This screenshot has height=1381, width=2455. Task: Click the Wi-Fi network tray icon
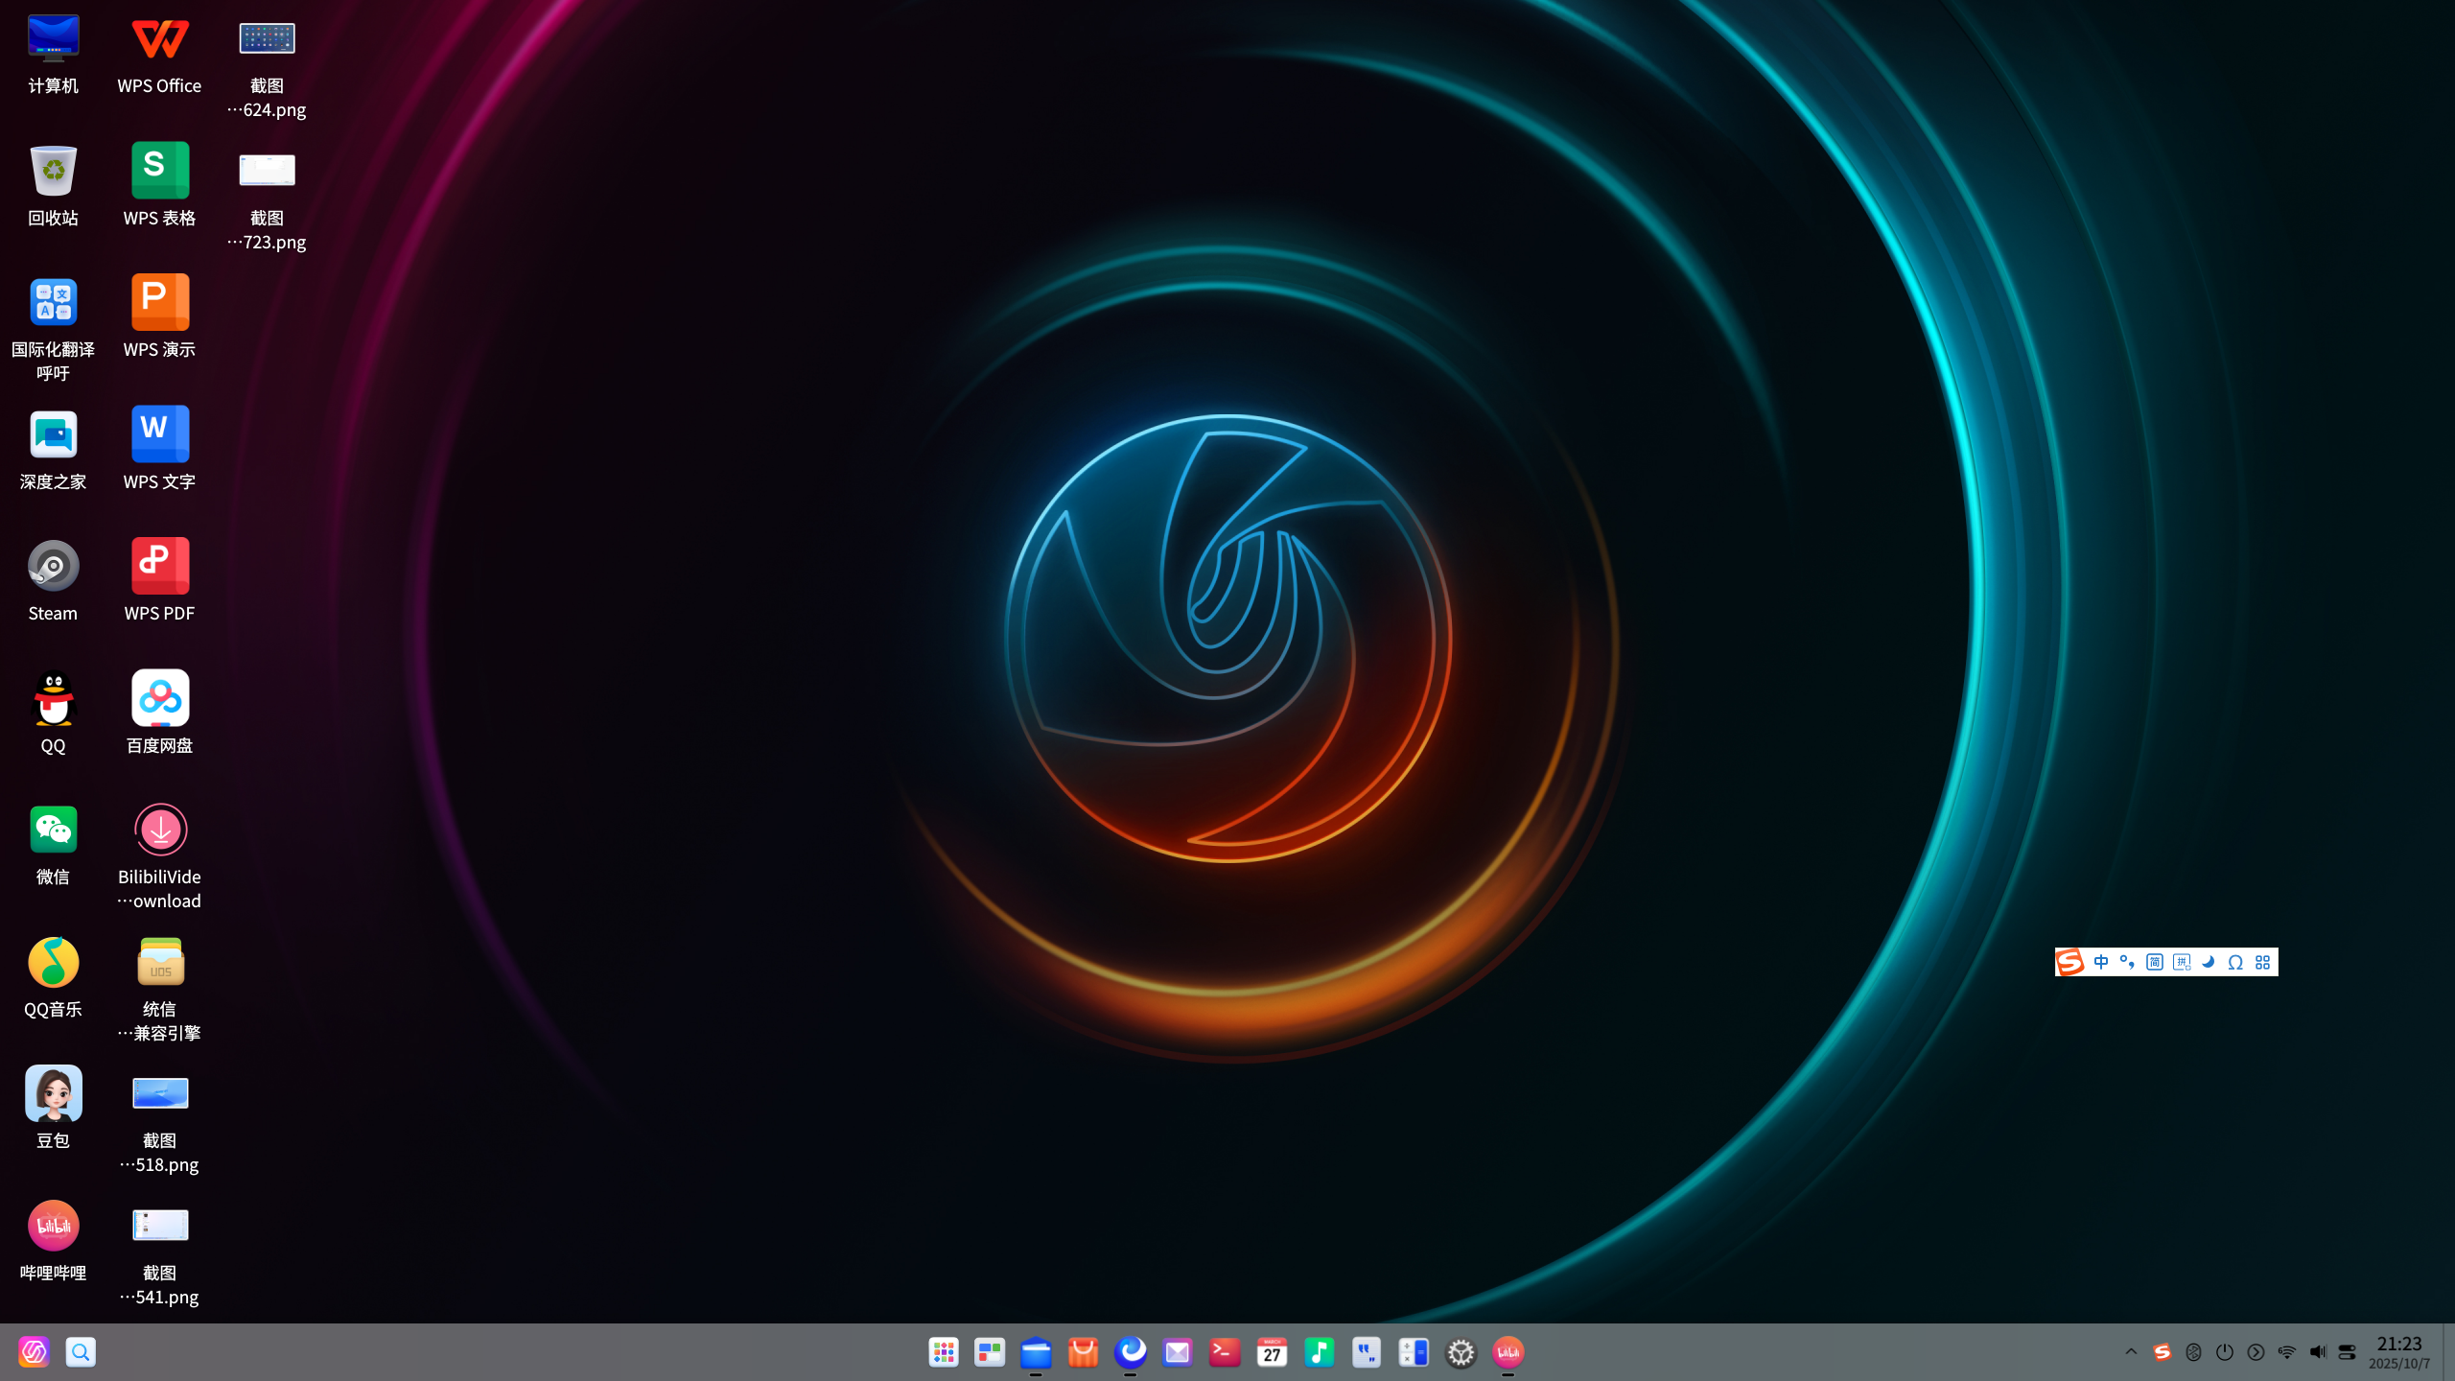click(2286, 1352)
